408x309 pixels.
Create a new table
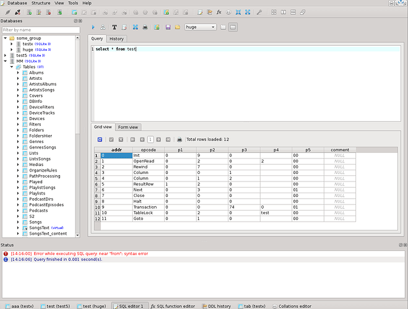pos(74,12)
